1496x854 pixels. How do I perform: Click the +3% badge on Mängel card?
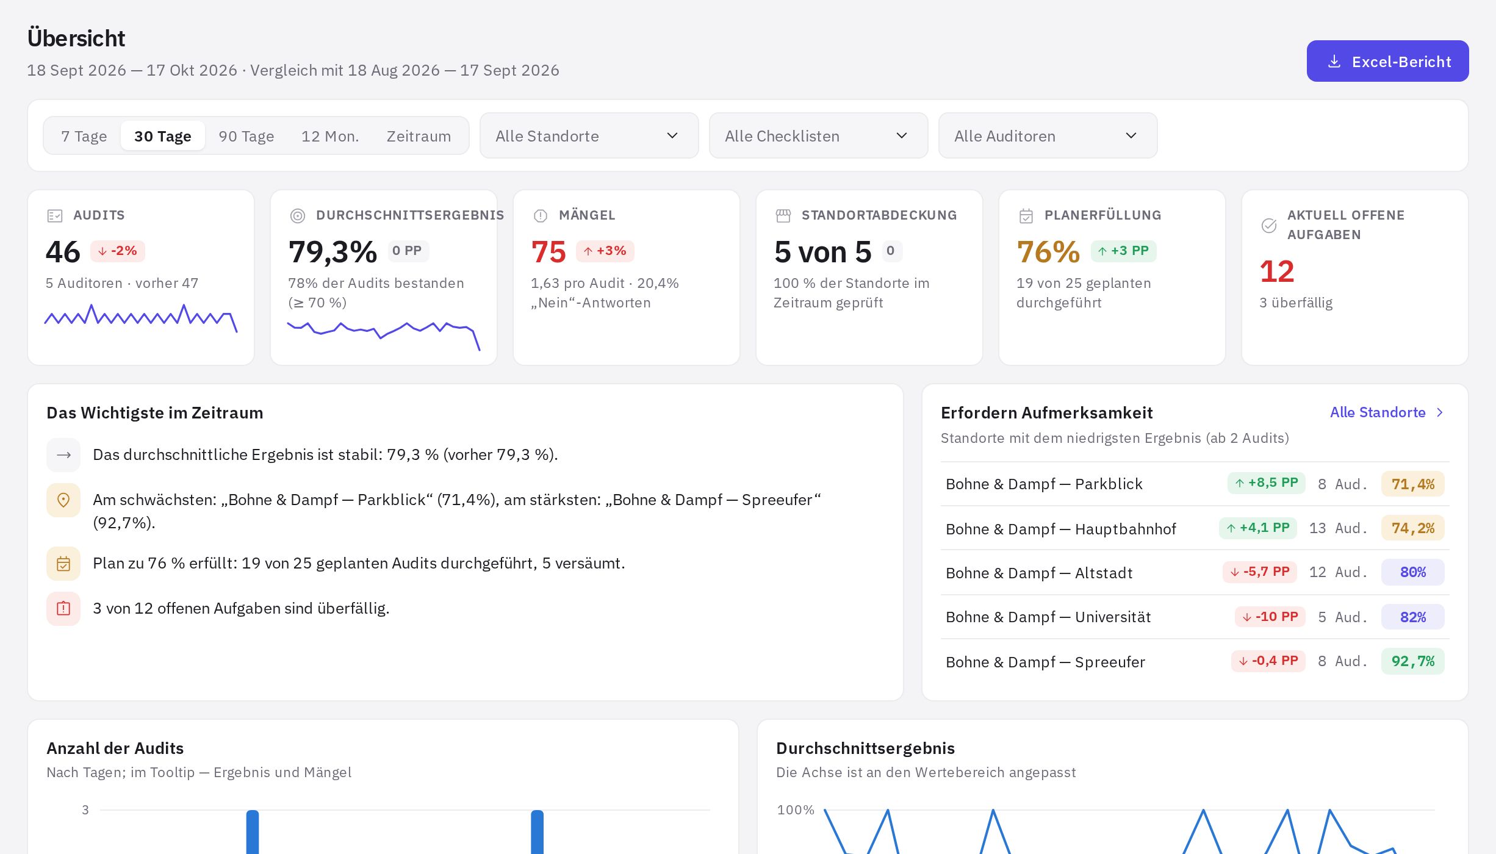click(x=605, y=251)
